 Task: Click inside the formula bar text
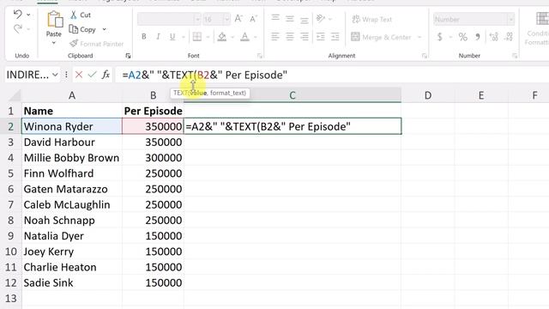coord(205,75)
